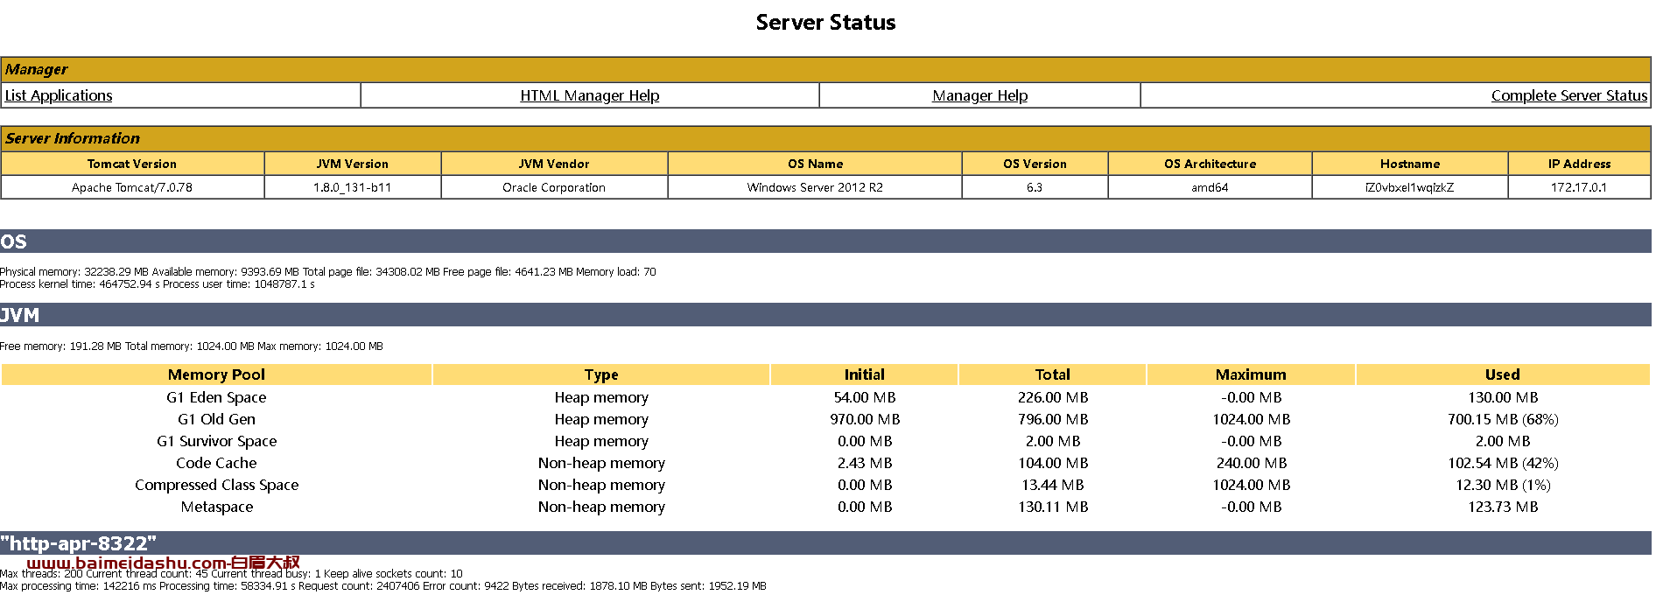Select the 1.8.0_131-b11 version cell
1656x595 pixels.
point(353,187)
